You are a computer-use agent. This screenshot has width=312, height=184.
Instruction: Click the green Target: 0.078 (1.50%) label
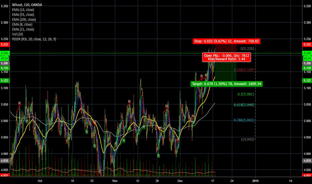pos(226,84)
